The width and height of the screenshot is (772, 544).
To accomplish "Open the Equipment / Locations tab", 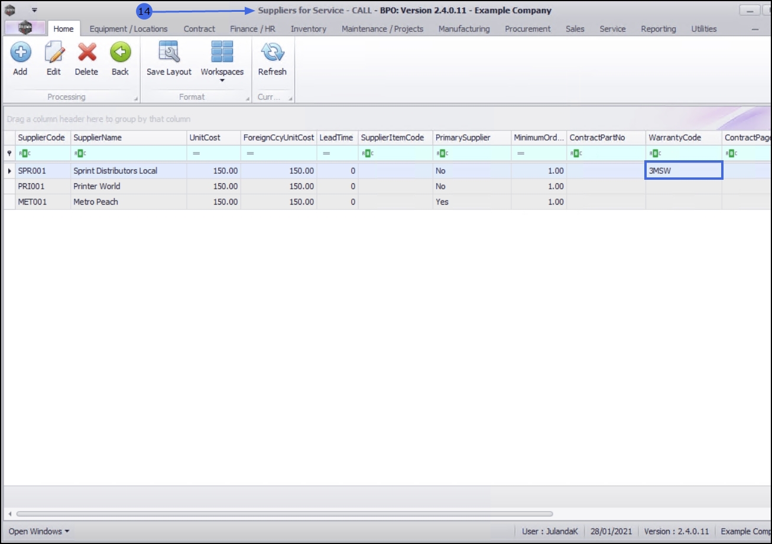I will [x=129, y=28].
